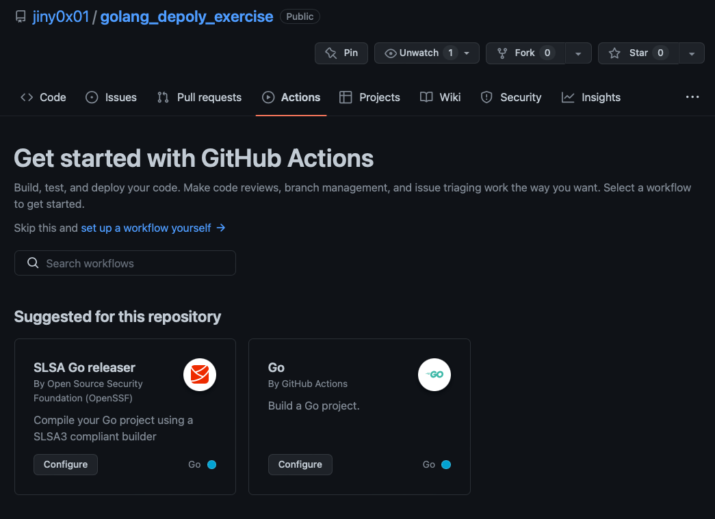This screenshot has width=715, height=519.
Task: Pin this repository with the Pin button
Action: point(341,53)
